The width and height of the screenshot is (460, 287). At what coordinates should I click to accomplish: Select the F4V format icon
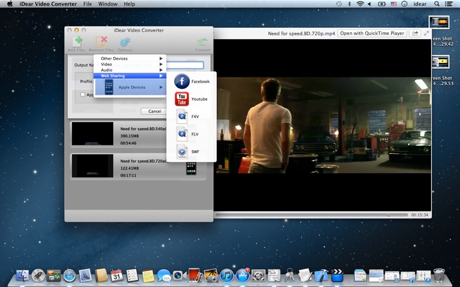tap(182, 117)
